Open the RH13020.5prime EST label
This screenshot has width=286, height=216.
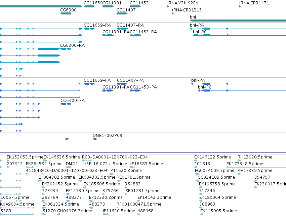click(x=255, y=157)
